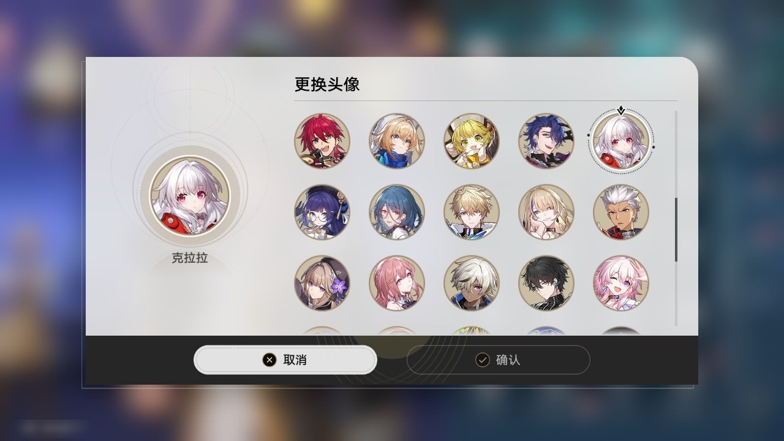
Task: Choose the white-and-black haired male avatar
Action: 471,283
